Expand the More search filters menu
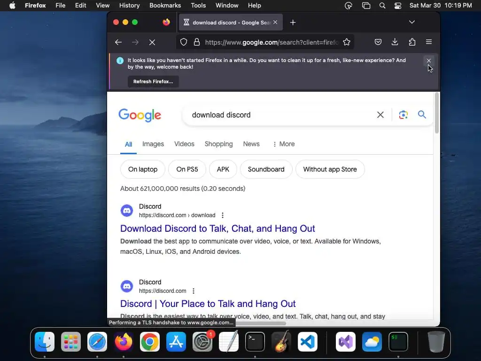 point(283,144)
